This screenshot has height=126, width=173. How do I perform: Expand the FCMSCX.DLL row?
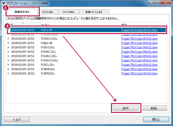point(8,39)
